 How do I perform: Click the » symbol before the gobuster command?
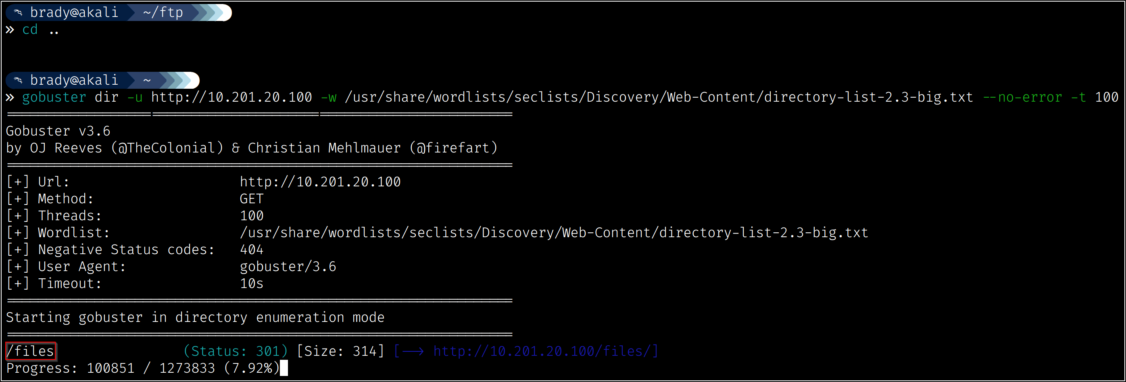click(x=10, y=98)
